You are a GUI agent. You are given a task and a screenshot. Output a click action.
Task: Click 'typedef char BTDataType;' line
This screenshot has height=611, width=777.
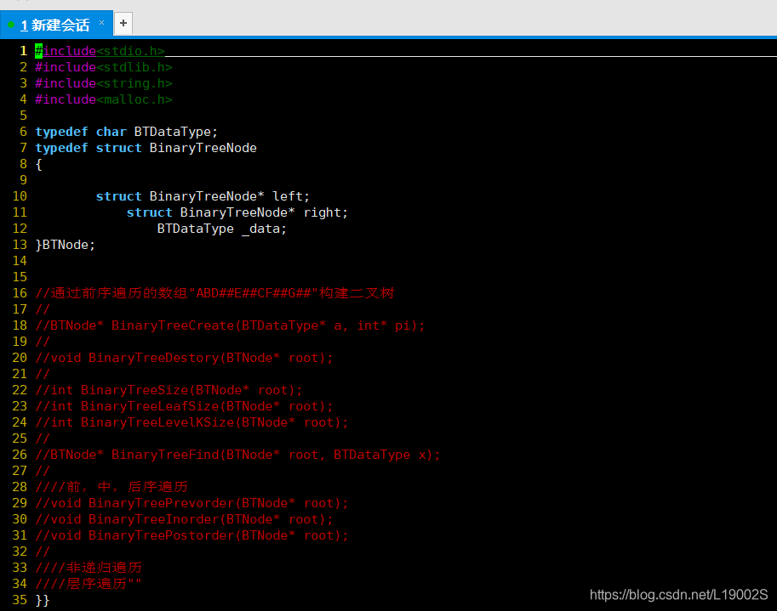tap(126, 132)
